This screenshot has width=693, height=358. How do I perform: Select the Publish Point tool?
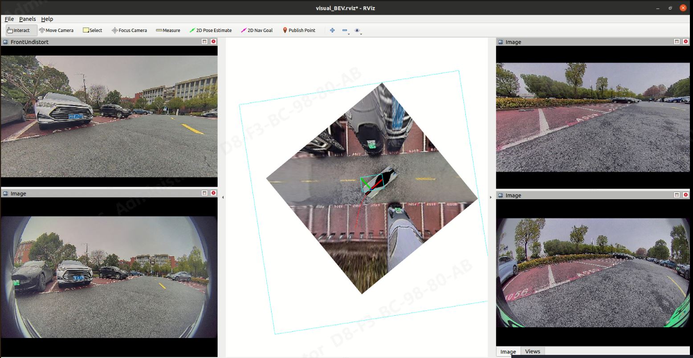tap(299, 30)
